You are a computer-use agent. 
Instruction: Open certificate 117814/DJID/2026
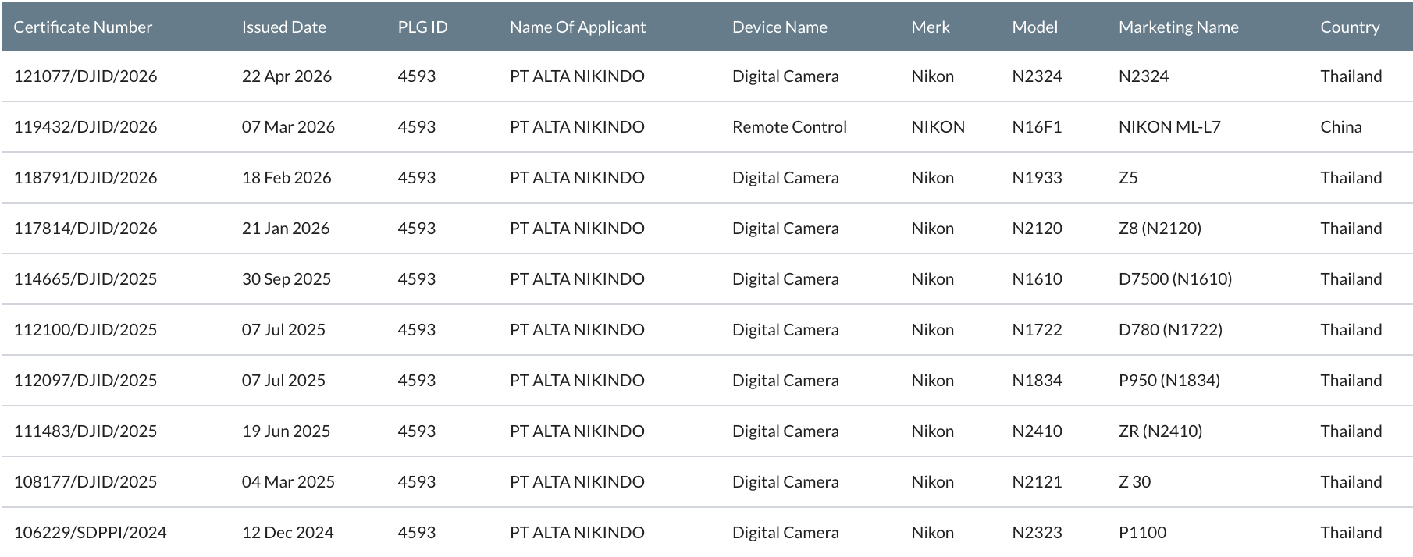click(85, 229)
